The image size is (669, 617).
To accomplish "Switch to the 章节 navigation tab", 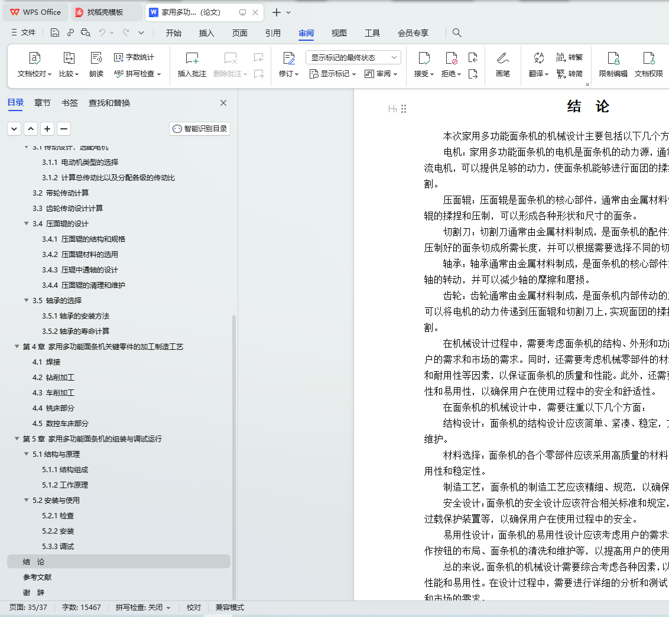I will [42, 103].
